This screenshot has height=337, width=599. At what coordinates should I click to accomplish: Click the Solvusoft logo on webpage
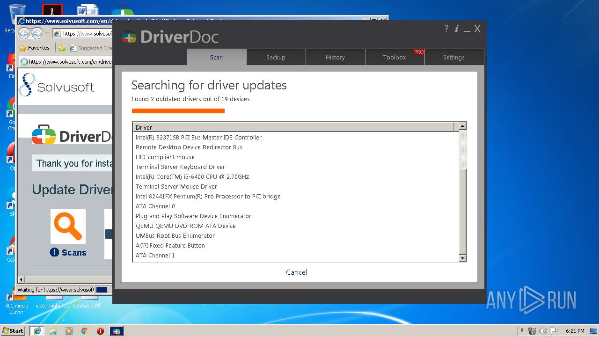[56, 85]
